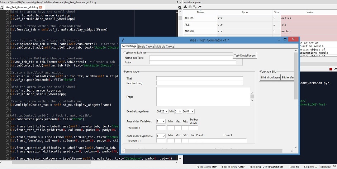The height and width of the screenshot is (169, 337).
Task: Sort variables by Size column header
Action: (277, 12)
